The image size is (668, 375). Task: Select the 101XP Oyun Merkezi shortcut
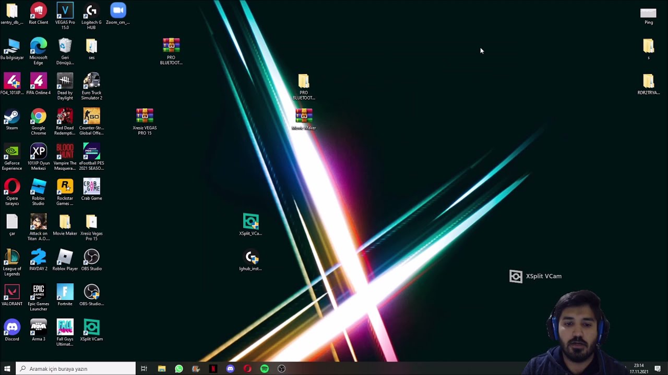[38, 157]
